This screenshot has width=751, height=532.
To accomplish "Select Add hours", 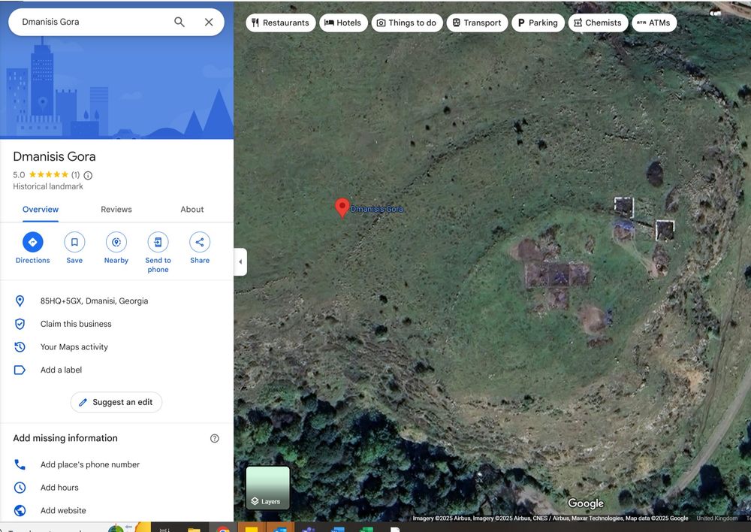I will click(59, 488).
